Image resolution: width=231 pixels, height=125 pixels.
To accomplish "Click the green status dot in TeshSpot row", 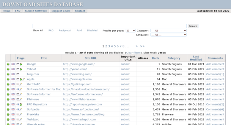I will coord(8,119).
